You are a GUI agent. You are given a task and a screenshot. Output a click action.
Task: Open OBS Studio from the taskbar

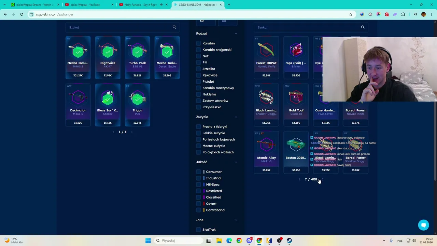(x=279, y=241)
